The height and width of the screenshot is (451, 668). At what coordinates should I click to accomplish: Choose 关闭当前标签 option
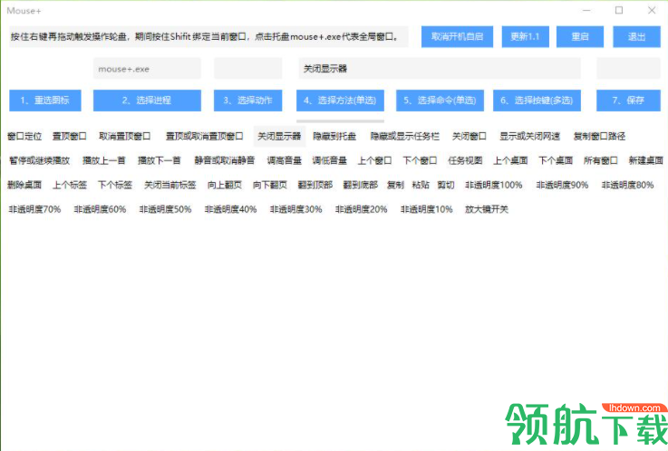coord(170,185)
